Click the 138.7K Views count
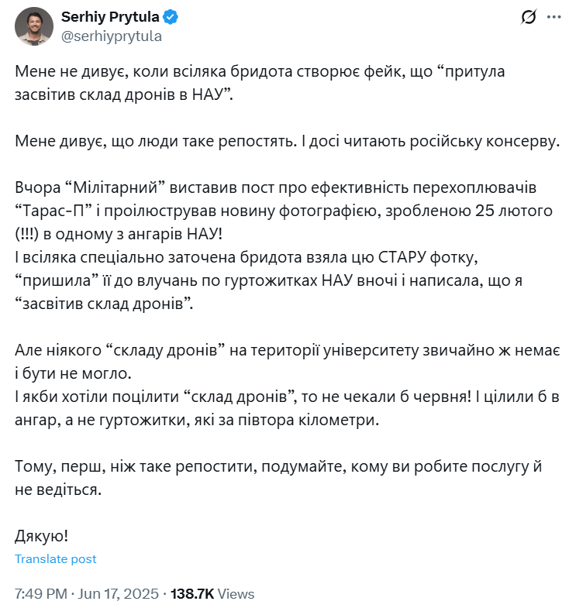 pyautogui.click(x=212, y=594)
